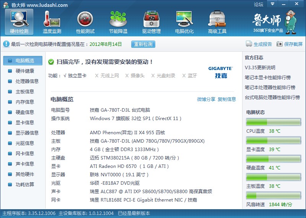The width and height of the screenshot is (306, 218).
Task: Click the date 2012年8月14日
Action: click(x=106, y=44)
